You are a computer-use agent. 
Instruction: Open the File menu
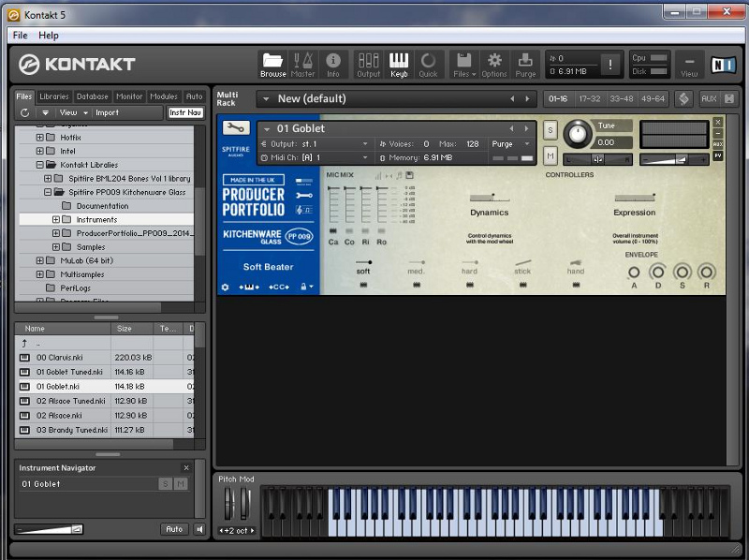[20, 36]
